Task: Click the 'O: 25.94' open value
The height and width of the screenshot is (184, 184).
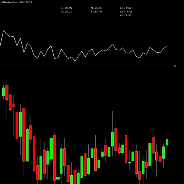Action: click(67, 8)
